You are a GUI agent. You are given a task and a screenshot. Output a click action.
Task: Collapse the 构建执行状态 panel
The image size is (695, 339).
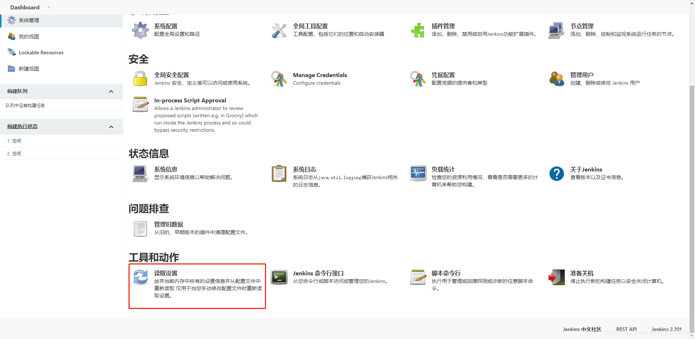[x=111, y=127]
